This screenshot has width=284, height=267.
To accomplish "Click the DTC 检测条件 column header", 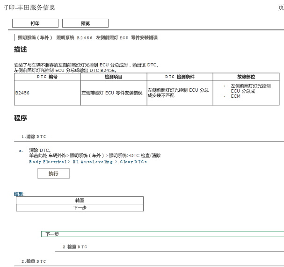I will (x=180, y=77).
